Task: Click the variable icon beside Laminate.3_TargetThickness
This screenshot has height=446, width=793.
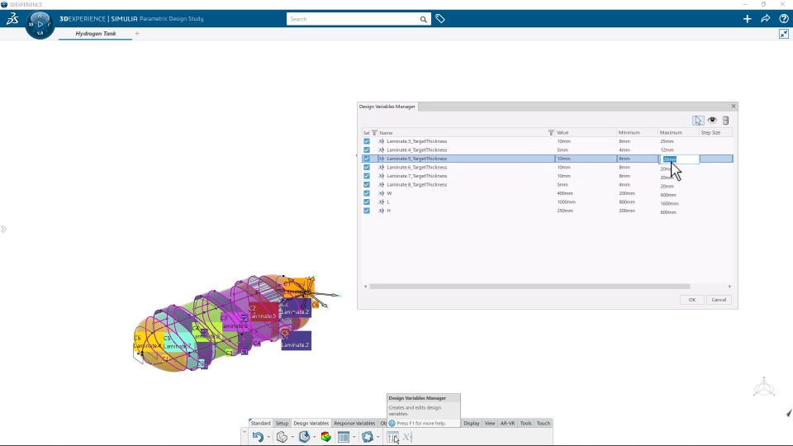Action: 382,141
